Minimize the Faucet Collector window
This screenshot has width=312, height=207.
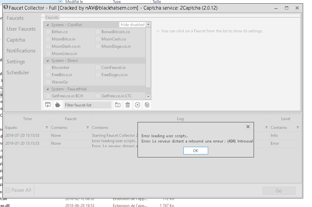point(276,8)
